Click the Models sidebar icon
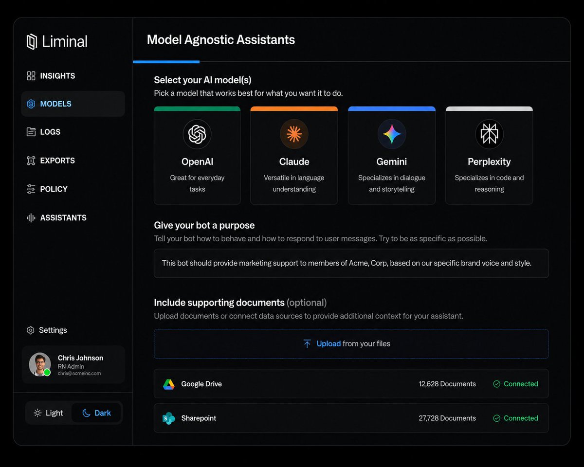Viewport: 584px width, 467px height. (x=31, y=104)
